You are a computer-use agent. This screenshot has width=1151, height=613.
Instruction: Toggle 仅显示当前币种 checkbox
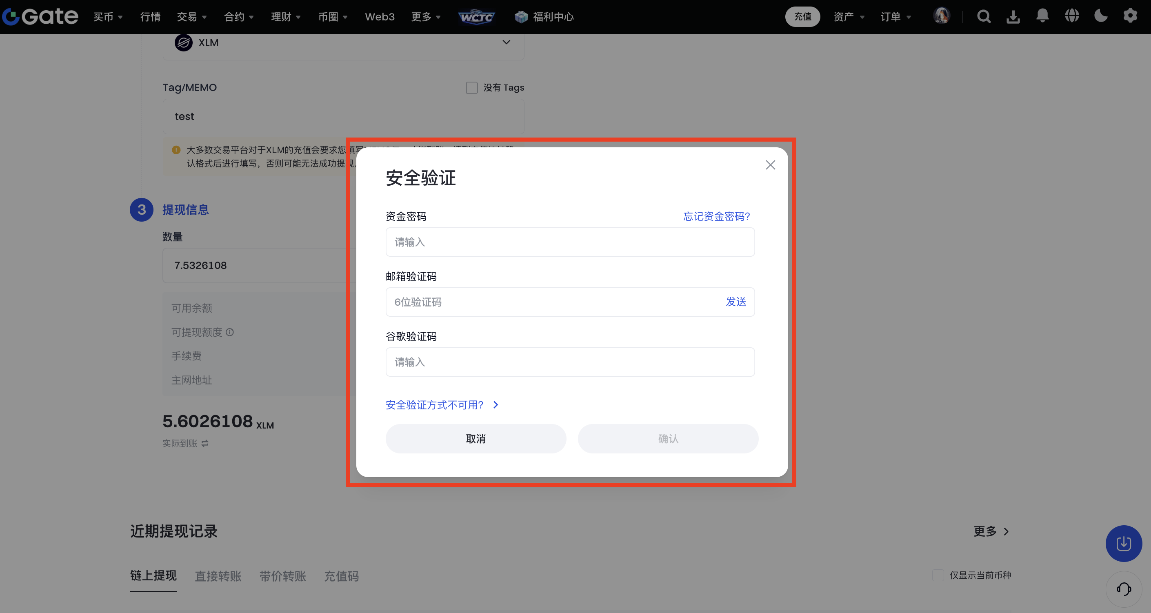click(x=938, y=575)
